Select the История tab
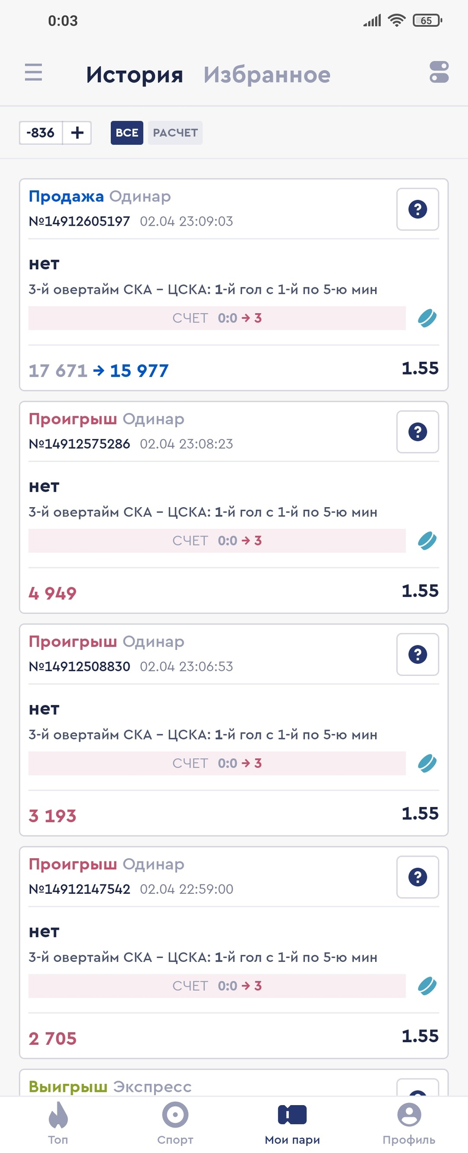The image size is (468, 1153). (x=135, y=75)
